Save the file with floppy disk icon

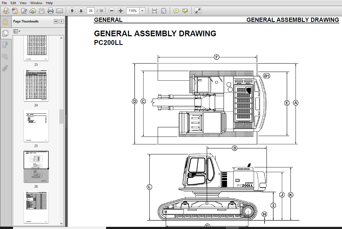pyautogui.click(x=42, y=11)
